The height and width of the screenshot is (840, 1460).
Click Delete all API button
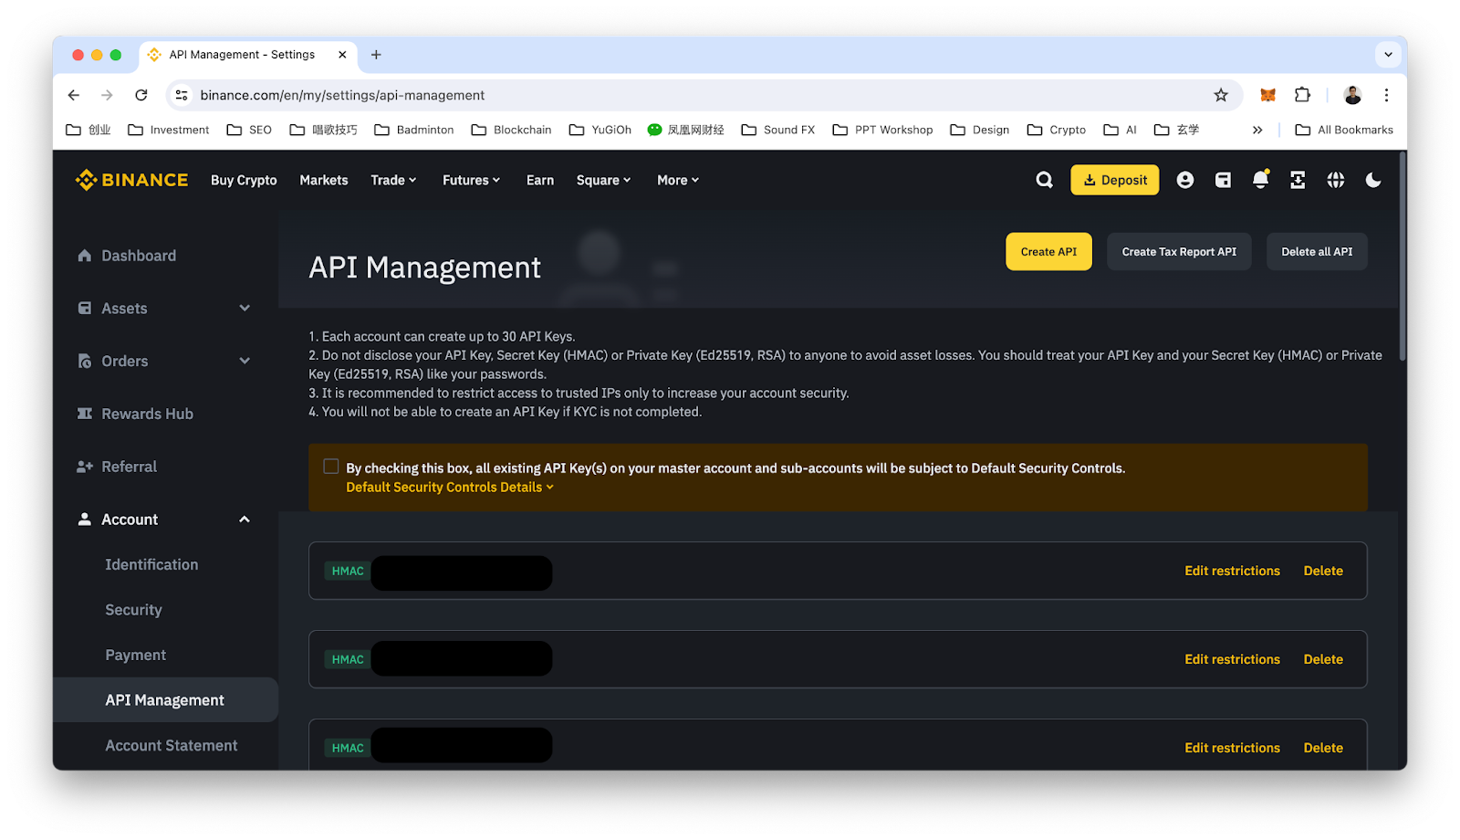coord(1317,252)
